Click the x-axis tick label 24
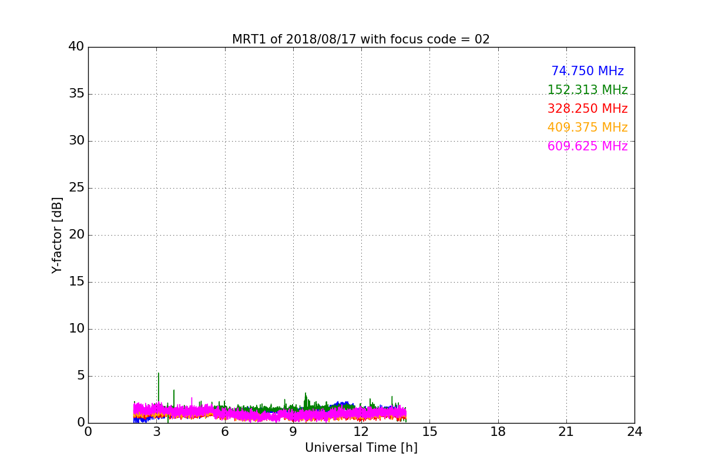 (x=634, y=432)
